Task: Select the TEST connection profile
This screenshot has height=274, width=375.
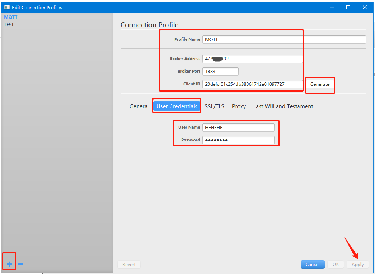Action: [9, 25]
